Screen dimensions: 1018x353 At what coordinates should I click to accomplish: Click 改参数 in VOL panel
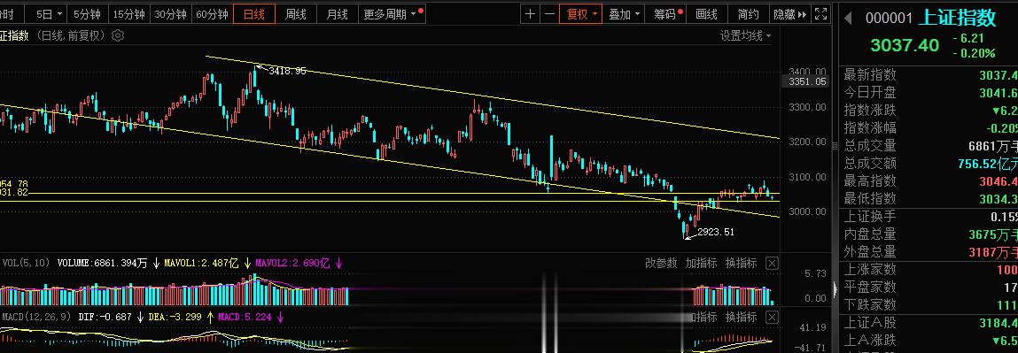click(x=661, y=263)
